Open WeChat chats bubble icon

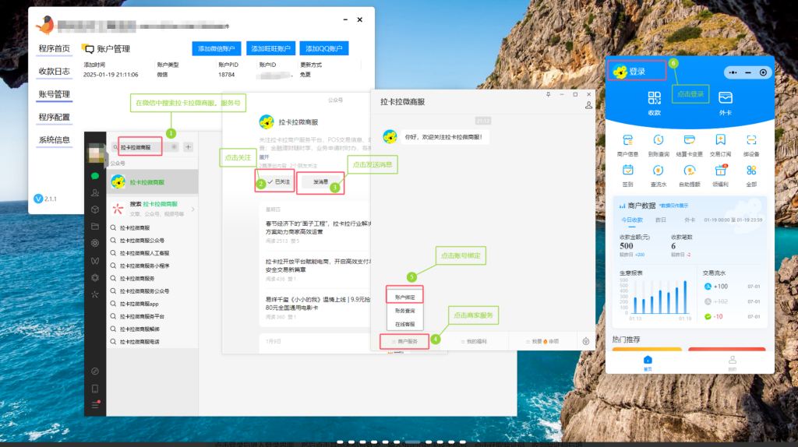pos(95,176)
